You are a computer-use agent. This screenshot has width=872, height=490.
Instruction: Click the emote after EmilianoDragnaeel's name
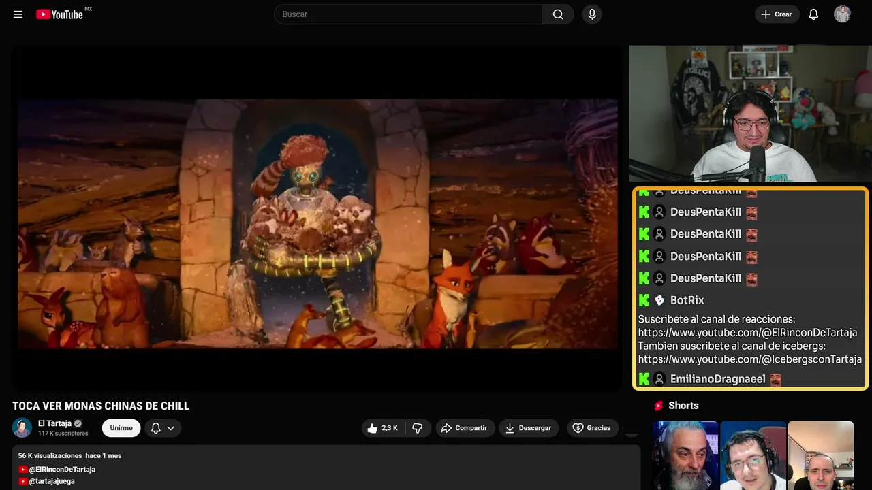click(x=775, y=380)
